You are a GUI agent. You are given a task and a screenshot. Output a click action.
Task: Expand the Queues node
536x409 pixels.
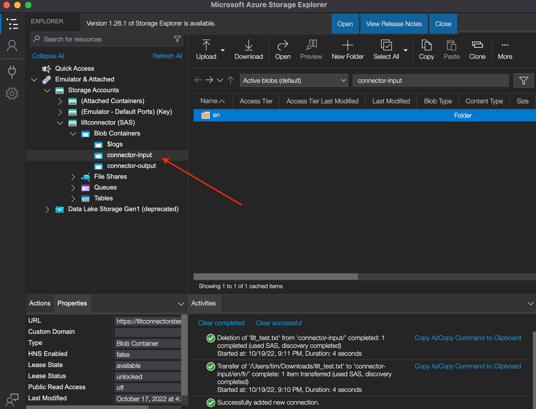click(x=73, y=188)
